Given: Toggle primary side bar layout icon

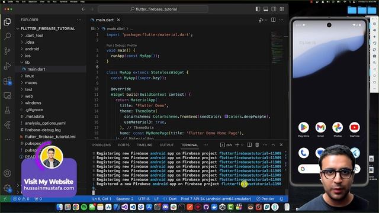Looking at the screenshot, I should (258, 9).
